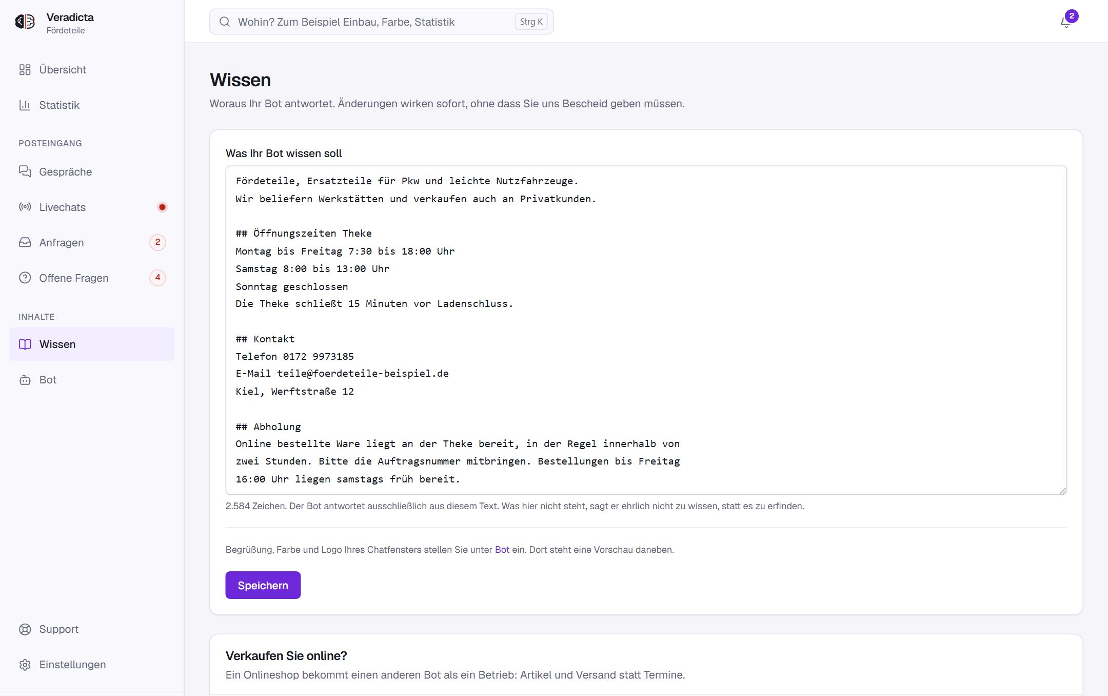
Task: Click the '## Öffnungszeiten Theke' line
Action: (x=304, y=234)
